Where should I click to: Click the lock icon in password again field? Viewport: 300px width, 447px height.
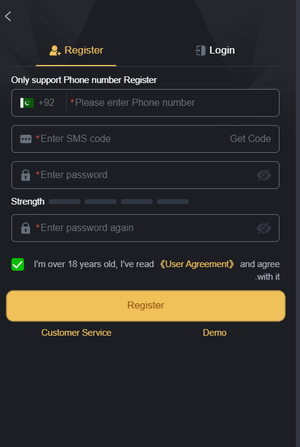point(26,228)
